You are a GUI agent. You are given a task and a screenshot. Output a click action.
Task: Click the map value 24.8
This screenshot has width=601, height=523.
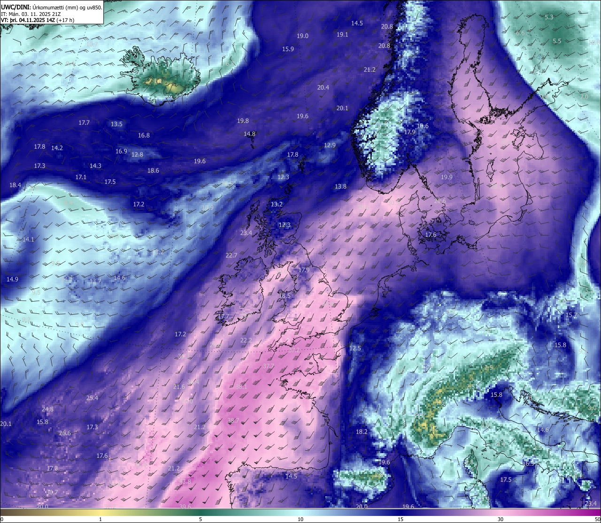tap(47, 409)
